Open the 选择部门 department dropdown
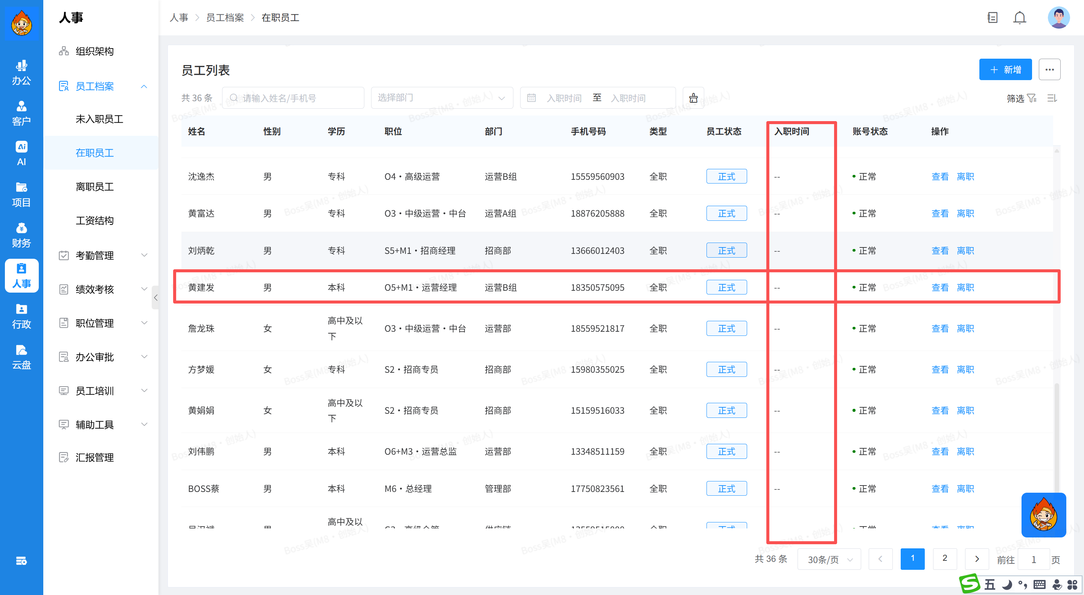The image size is (1084, 595). click(441, 98)
